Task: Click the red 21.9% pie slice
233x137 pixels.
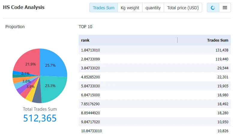Action: 28,62
